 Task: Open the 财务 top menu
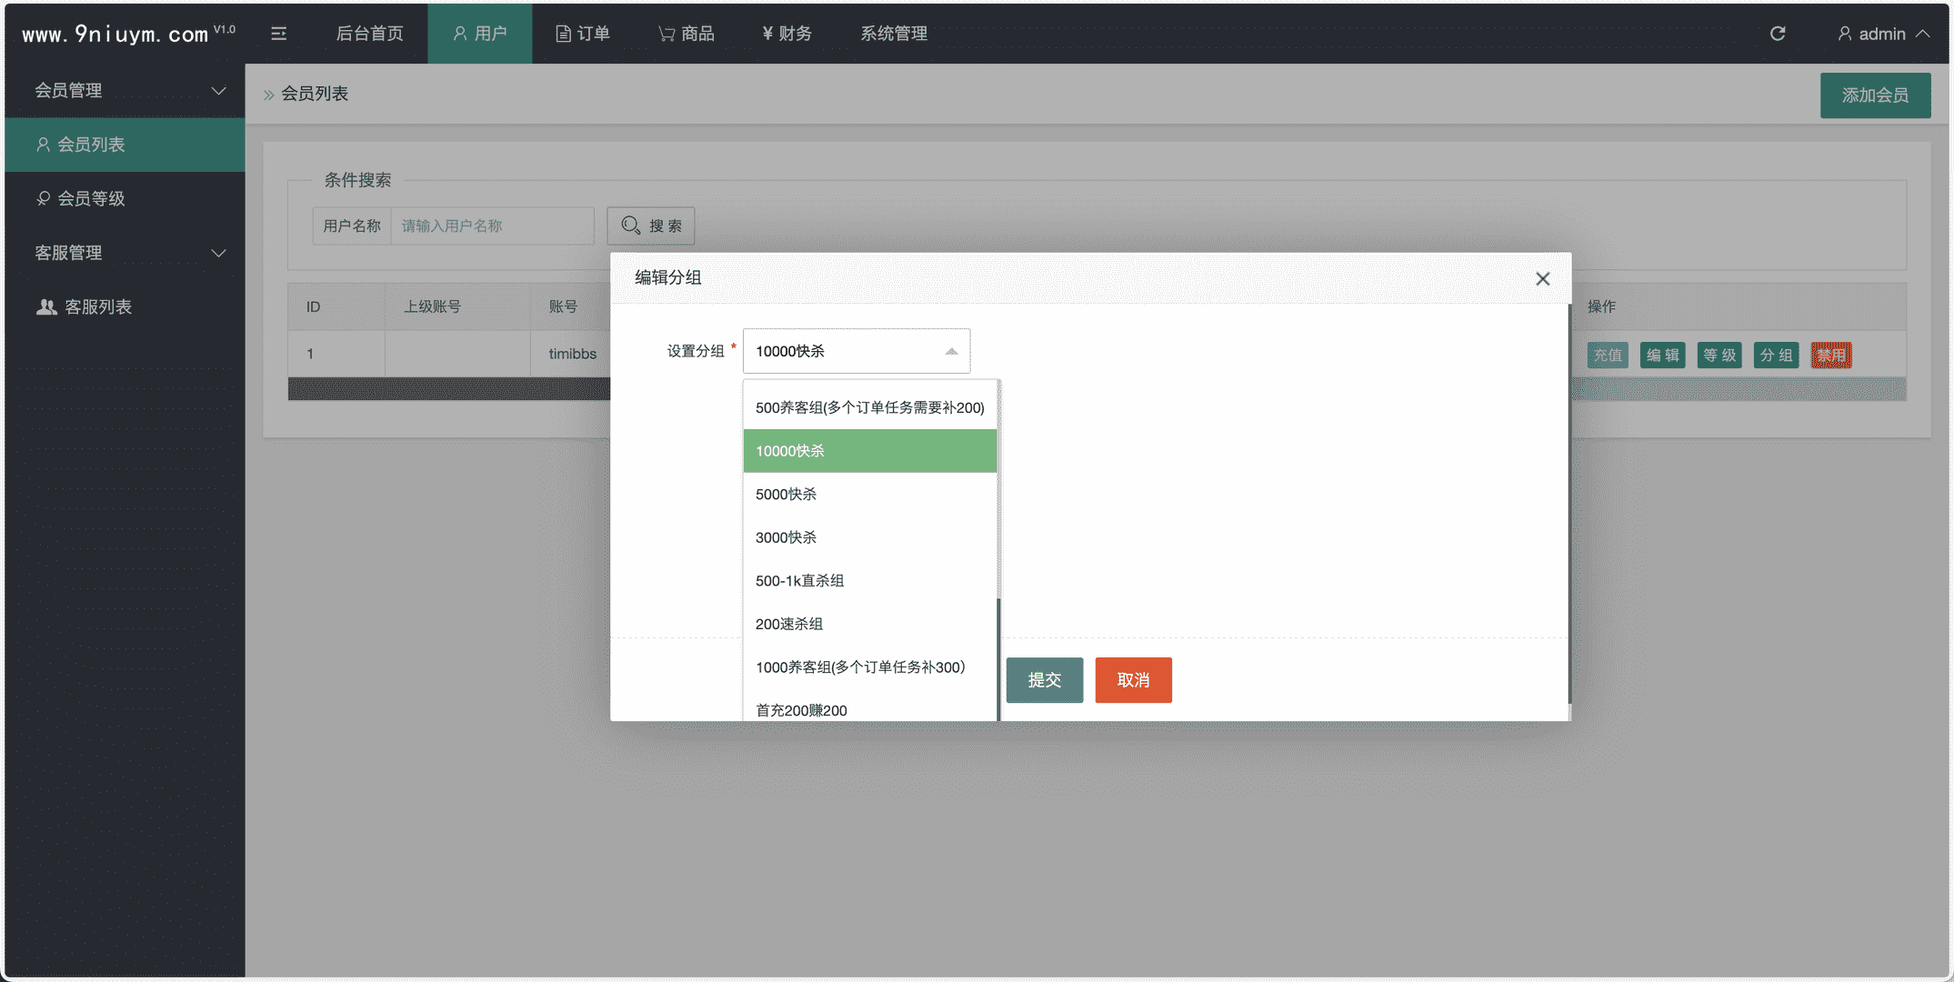pos(787,34)
